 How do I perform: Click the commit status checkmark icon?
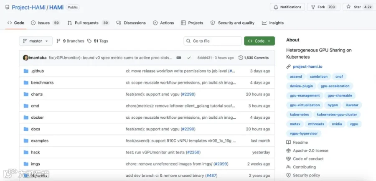point(189,58)
